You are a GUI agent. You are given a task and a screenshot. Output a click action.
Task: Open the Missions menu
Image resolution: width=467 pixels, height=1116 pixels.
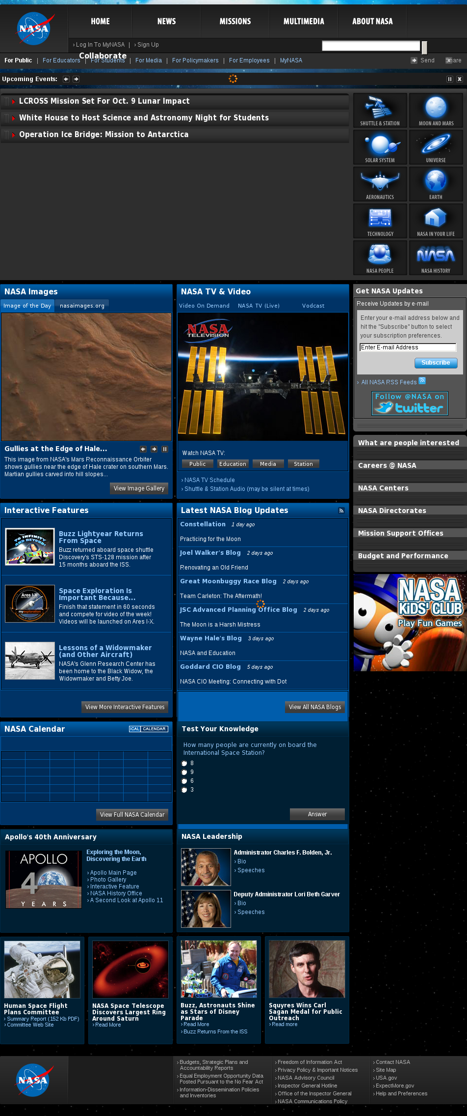(235, 22)
